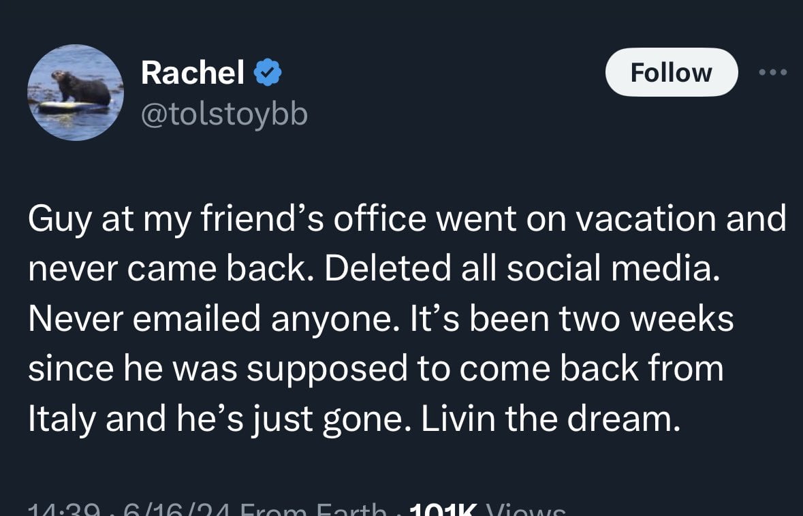The height and width of the screenshot is (516, 803).
Task: Click the From Earth location label
Action: pos(313,510)
